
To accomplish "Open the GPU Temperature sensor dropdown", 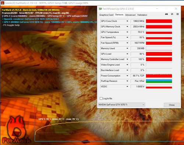I will pos(114,32).
